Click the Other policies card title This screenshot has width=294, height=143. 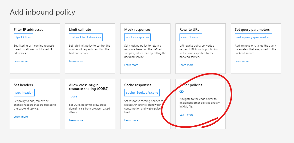pyautogui.click(x=191, y=85)
